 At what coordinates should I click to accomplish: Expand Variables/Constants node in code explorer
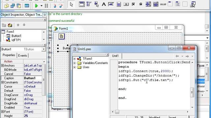point(75,63)
